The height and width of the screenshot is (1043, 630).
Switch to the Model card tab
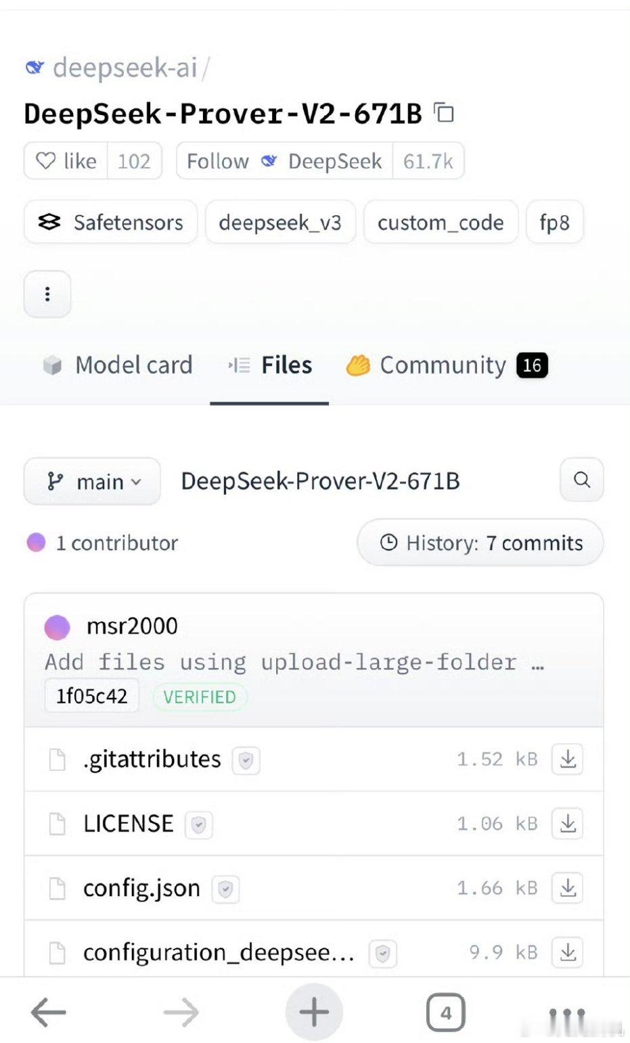tap(118, 365)
